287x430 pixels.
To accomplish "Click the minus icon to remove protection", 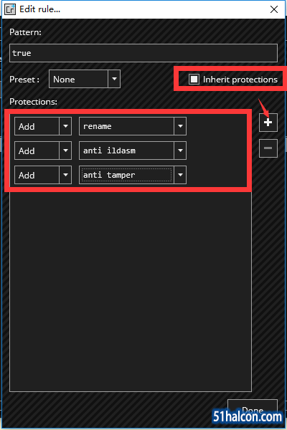I will [x=268, y=148].
